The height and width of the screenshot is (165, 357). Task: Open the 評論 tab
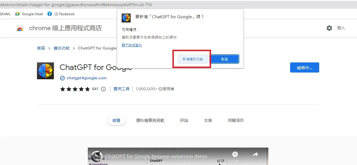point(184,120)
